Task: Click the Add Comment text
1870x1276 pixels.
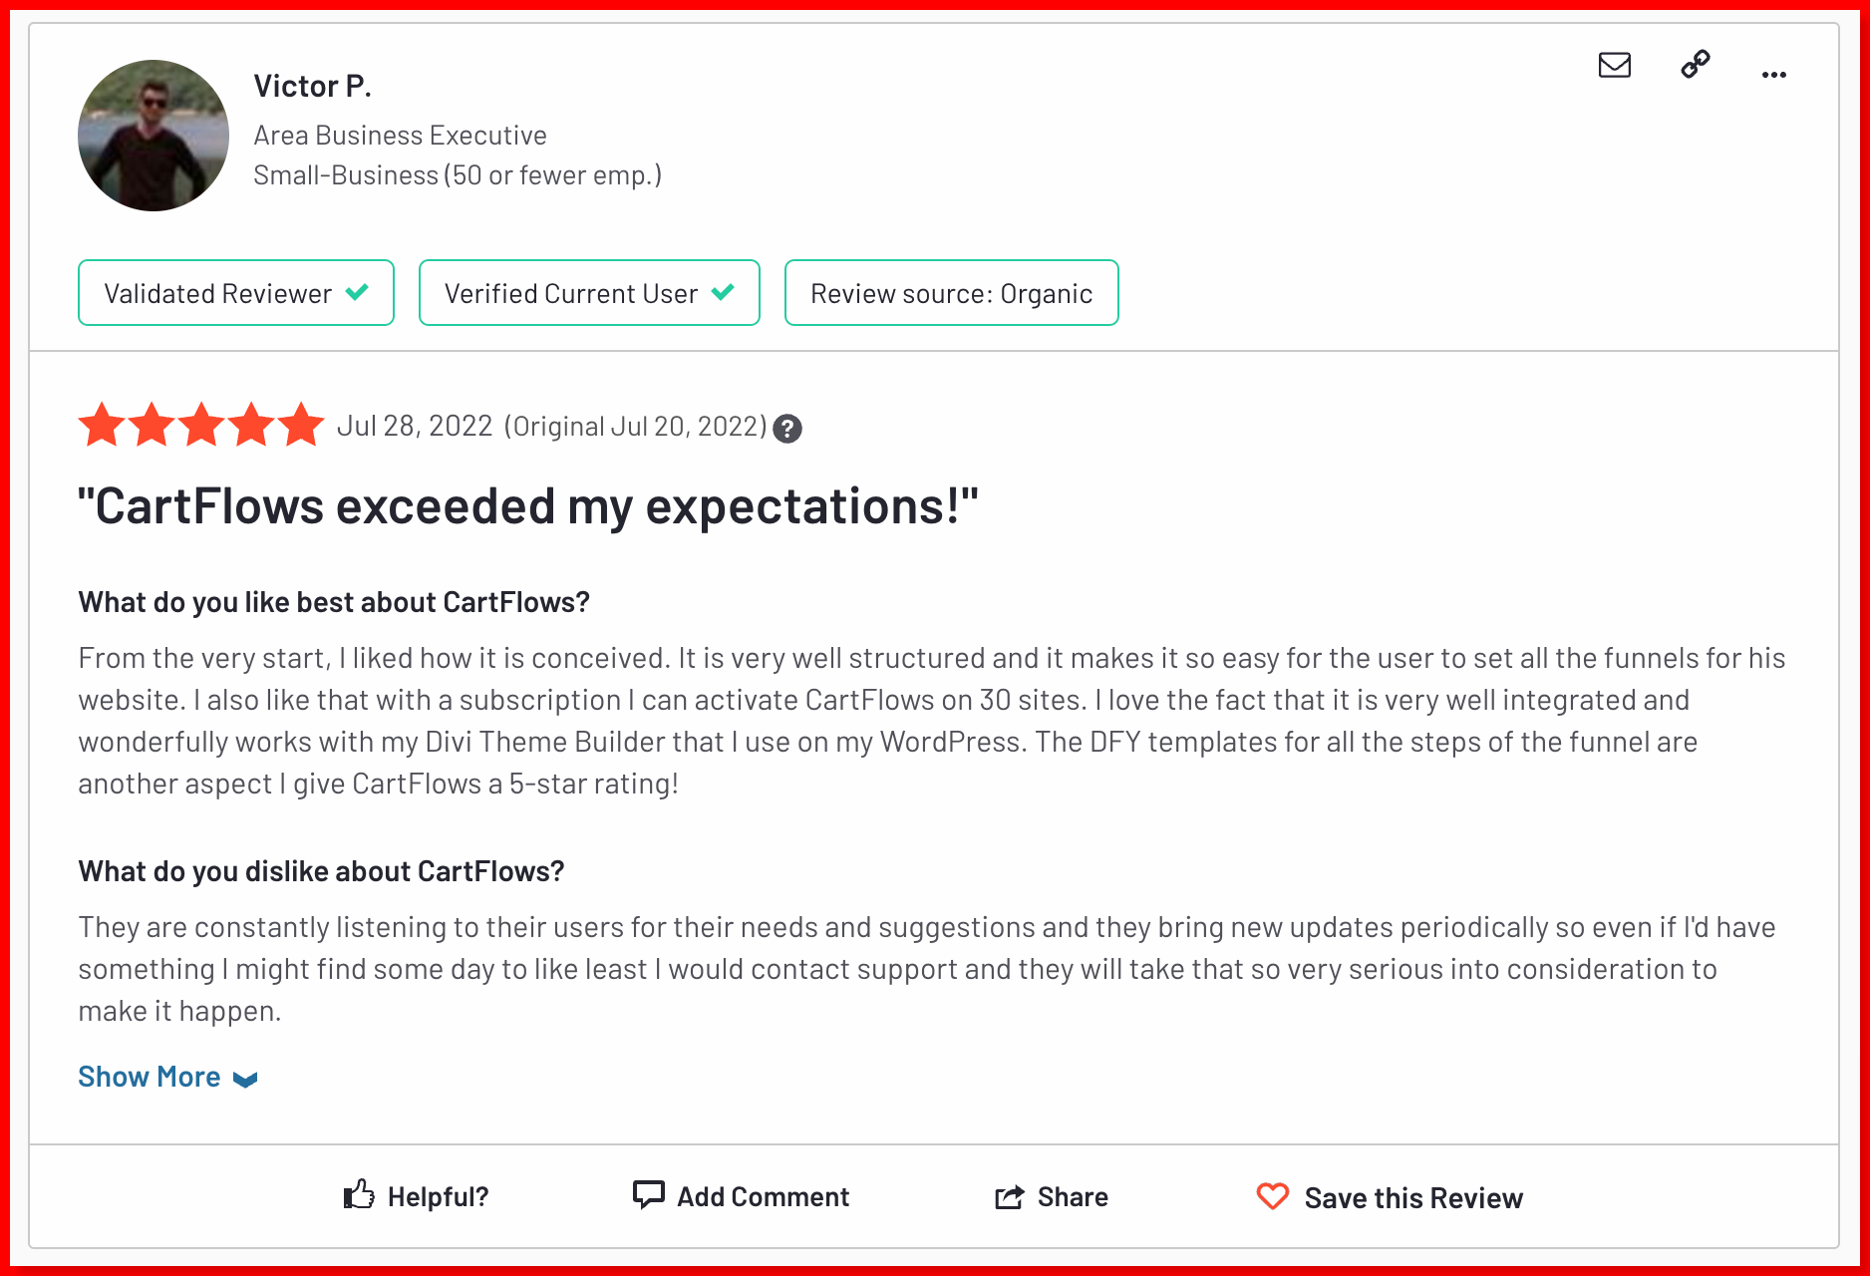Action: tap(763, 1196)
